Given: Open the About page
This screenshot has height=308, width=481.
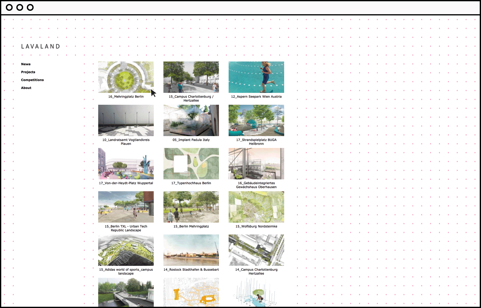Looking at the screenshot, I should coord(26,88).
